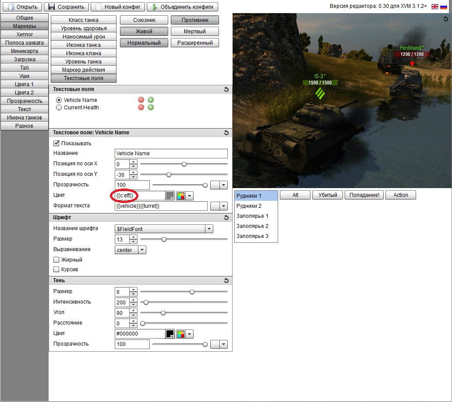The width and height of the screenshot is (452, 402).
Task: Select Заполярье 3 in the scene list
Action: (256, 236)
